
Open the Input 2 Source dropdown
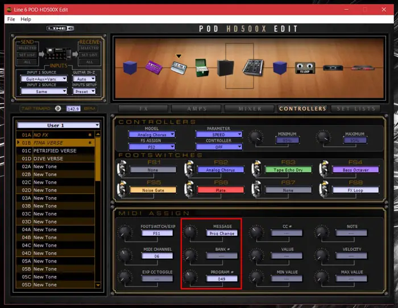point(44,91)
